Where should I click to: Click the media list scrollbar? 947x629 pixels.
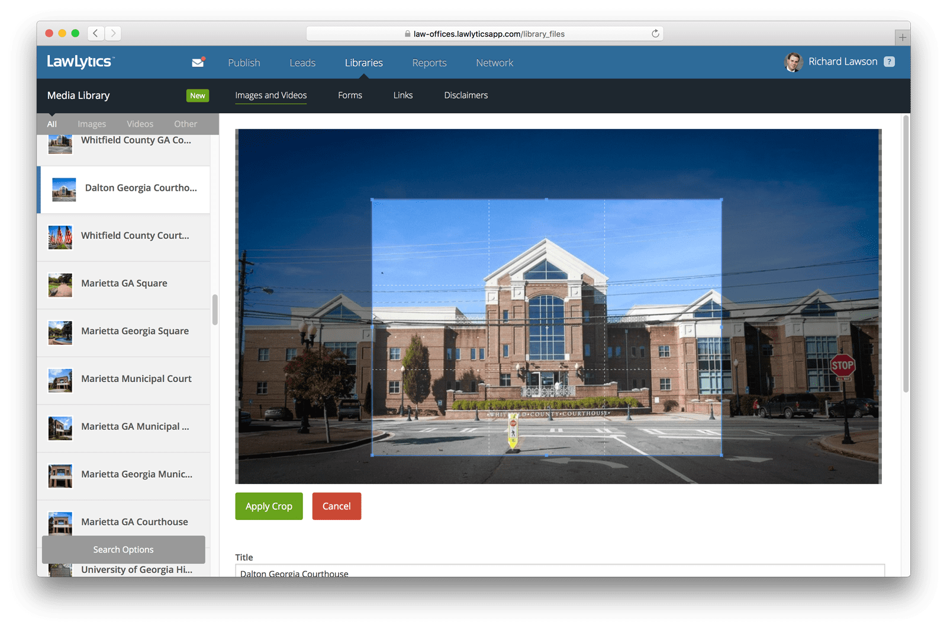point(215,310)
